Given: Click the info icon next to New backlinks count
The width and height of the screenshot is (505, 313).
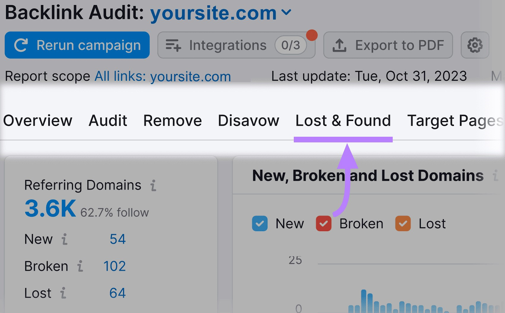Looking at the screenshot, I should pyautogui.click(x=65, y=240).
